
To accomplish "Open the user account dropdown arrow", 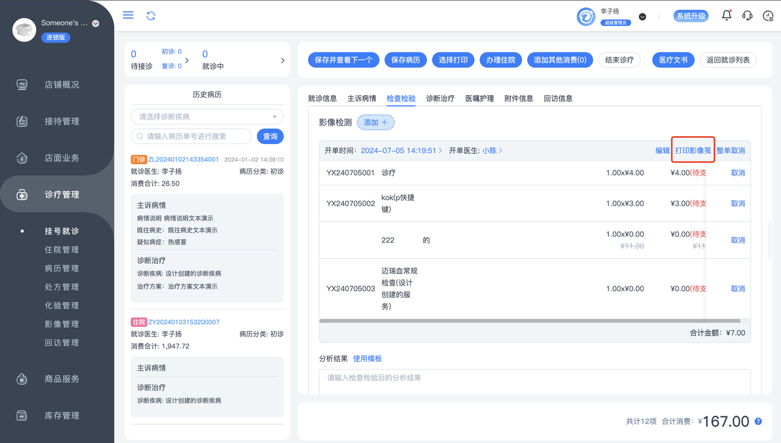I will click(642, 17).
